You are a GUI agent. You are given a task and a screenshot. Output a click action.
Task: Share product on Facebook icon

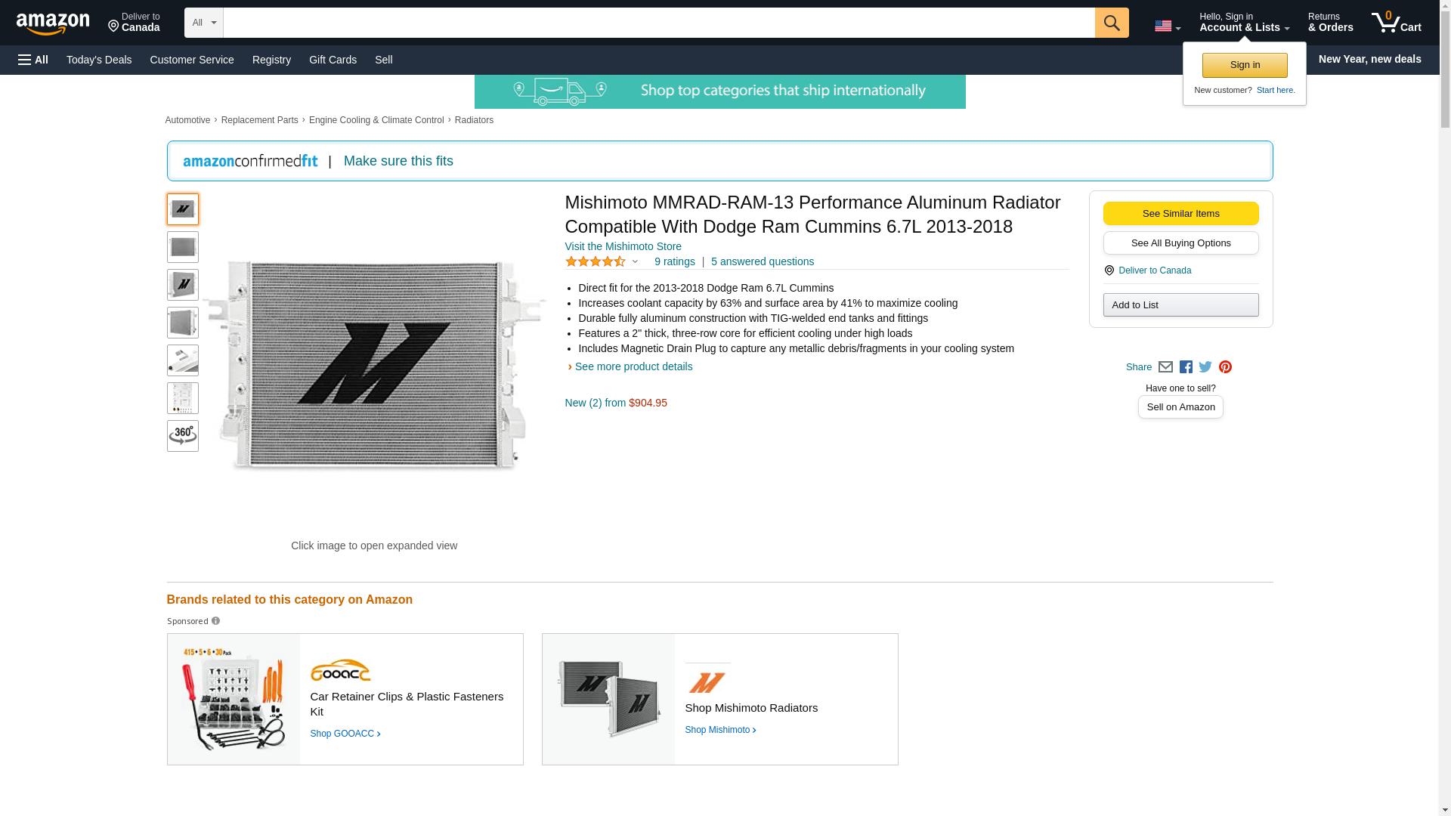point(1186,367)
